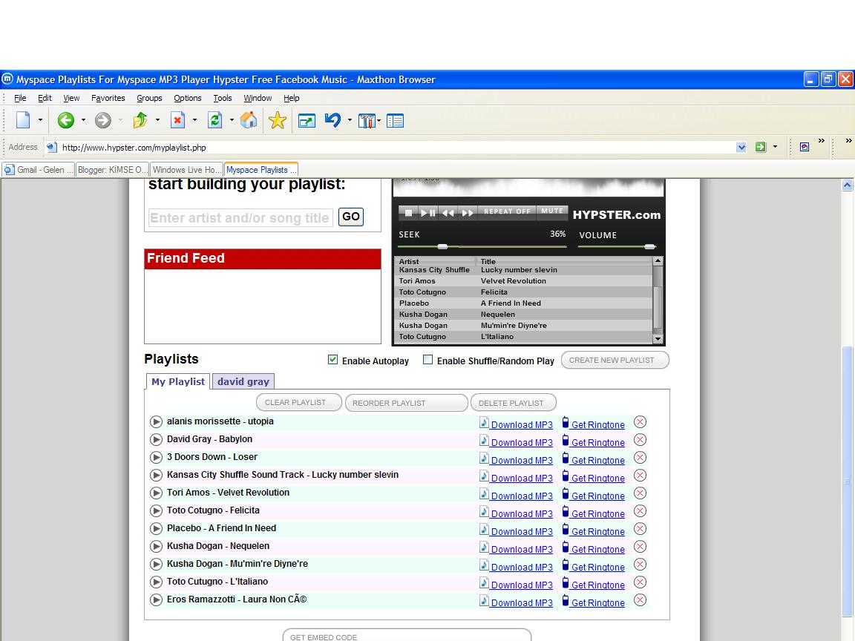
Task: Click the New page toolbar icon
Action: 23,120
